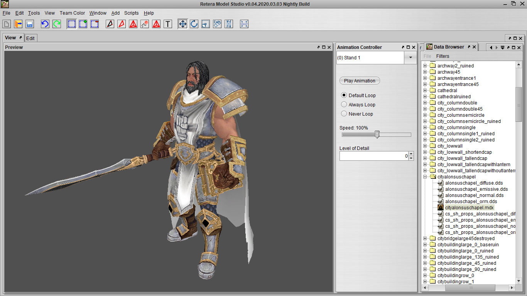
Task: Choose the Deselect rectangle tool with red minus
Action: [95, 24]
